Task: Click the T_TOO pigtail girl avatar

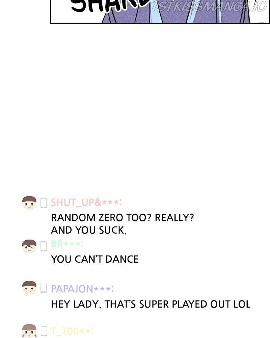Action: click(29, 331)
